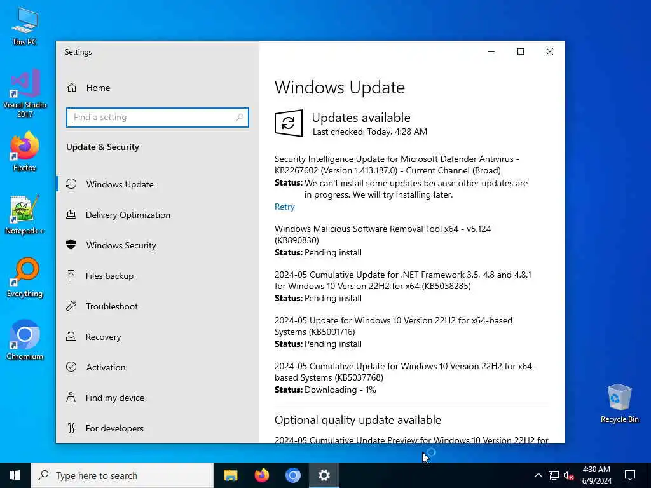Click the Find my device person icon
The width and height of the screenshot is (651, 488).
[71, 398]
